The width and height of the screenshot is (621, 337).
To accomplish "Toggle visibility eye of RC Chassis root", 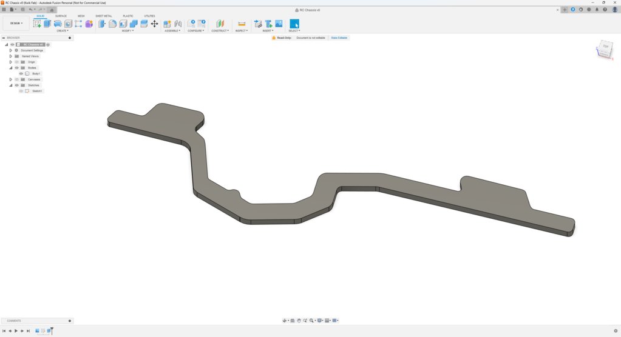I will tap(12, 45).
